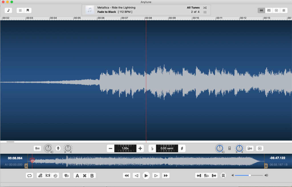Click the album artwork thumbnail
This screenshot has height=187, width=292.
[x=90, y=10]
